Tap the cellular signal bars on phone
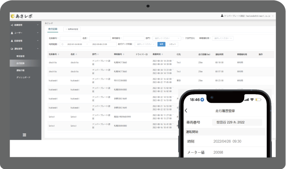Image resolution: width=286 pixels, height=169 pixels. 247,99
